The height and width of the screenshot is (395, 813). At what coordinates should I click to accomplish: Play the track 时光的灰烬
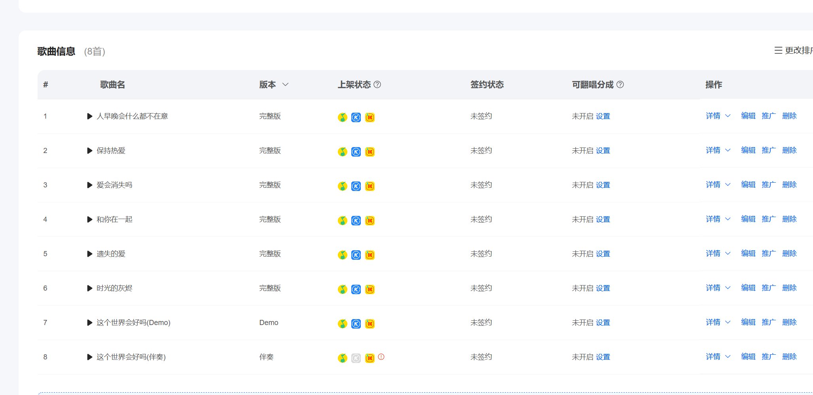tap(89, 288)
